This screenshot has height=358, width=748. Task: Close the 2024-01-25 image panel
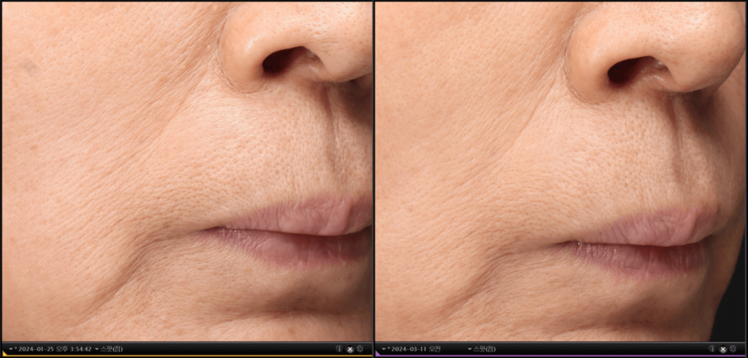coord(350,349)
